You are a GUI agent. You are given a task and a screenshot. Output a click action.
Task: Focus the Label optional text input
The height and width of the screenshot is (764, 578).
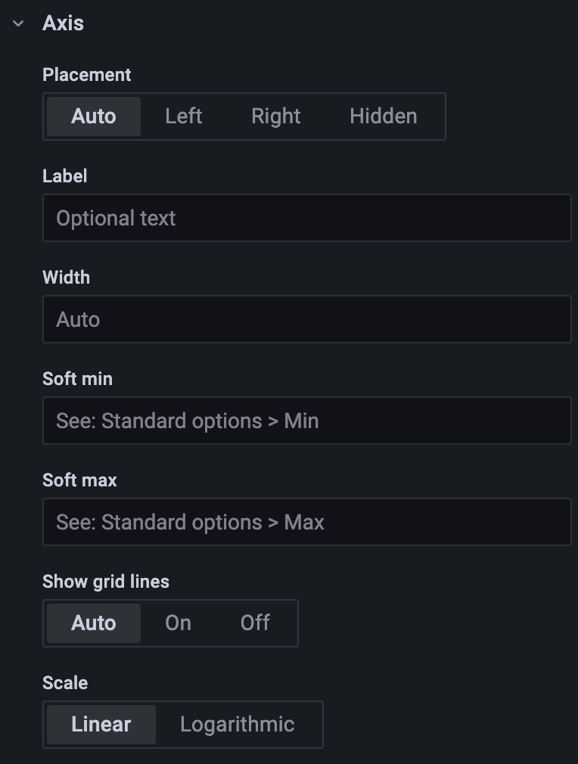306,218
